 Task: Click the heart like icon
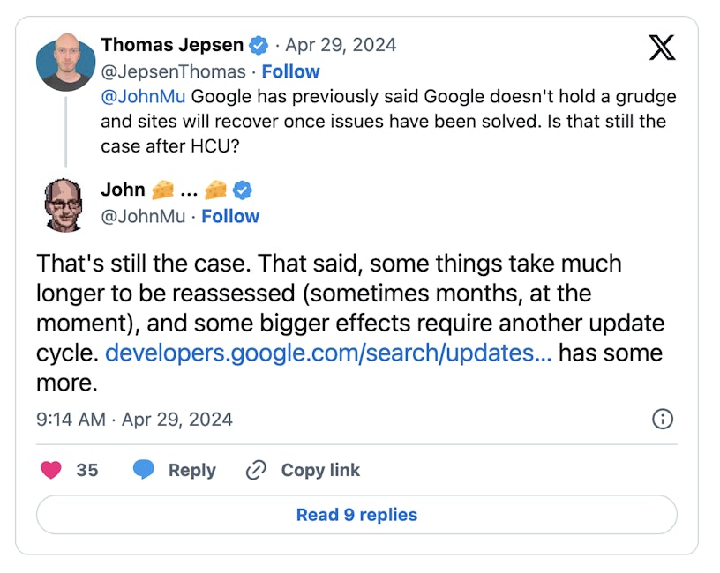52,470
